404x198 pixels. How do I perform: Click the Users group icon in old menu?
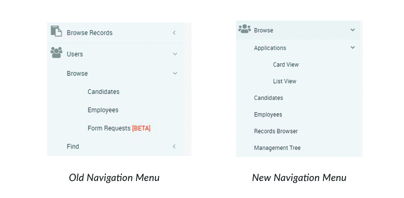[56, 52]
